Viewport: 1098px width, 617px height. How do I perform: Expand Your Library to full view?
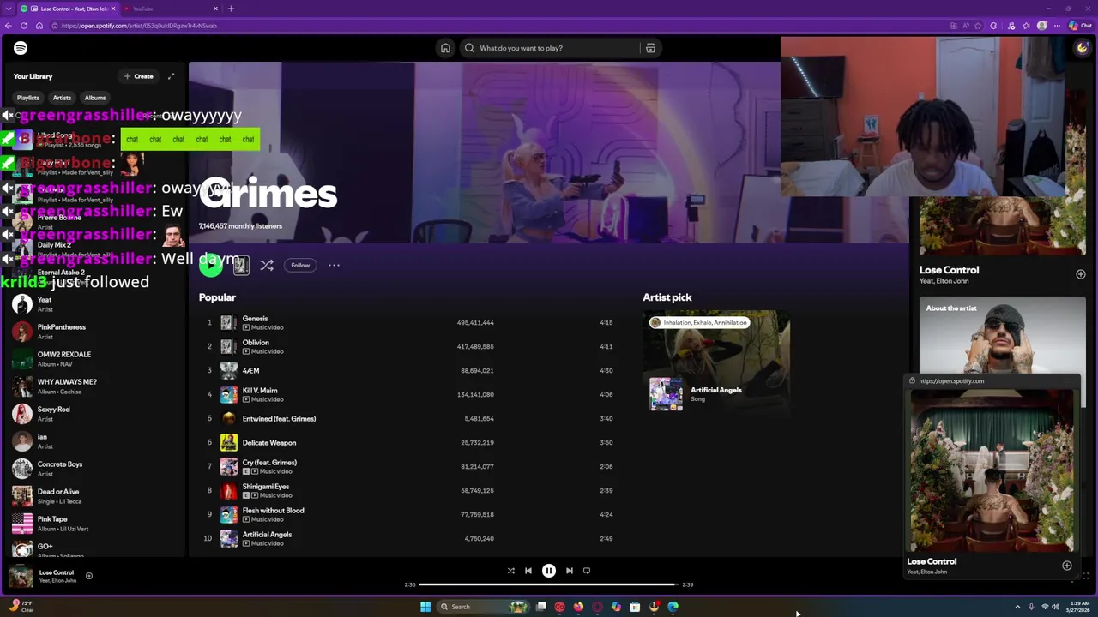pos(171,76)
